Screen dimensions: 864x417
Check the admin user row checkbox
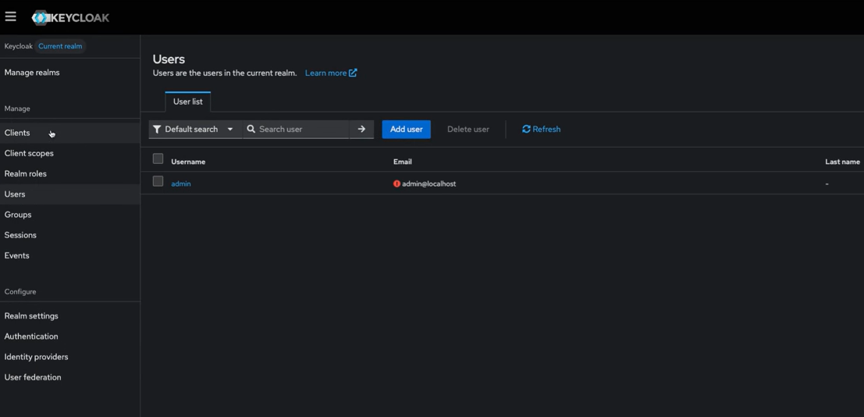(x=158, y=182)
